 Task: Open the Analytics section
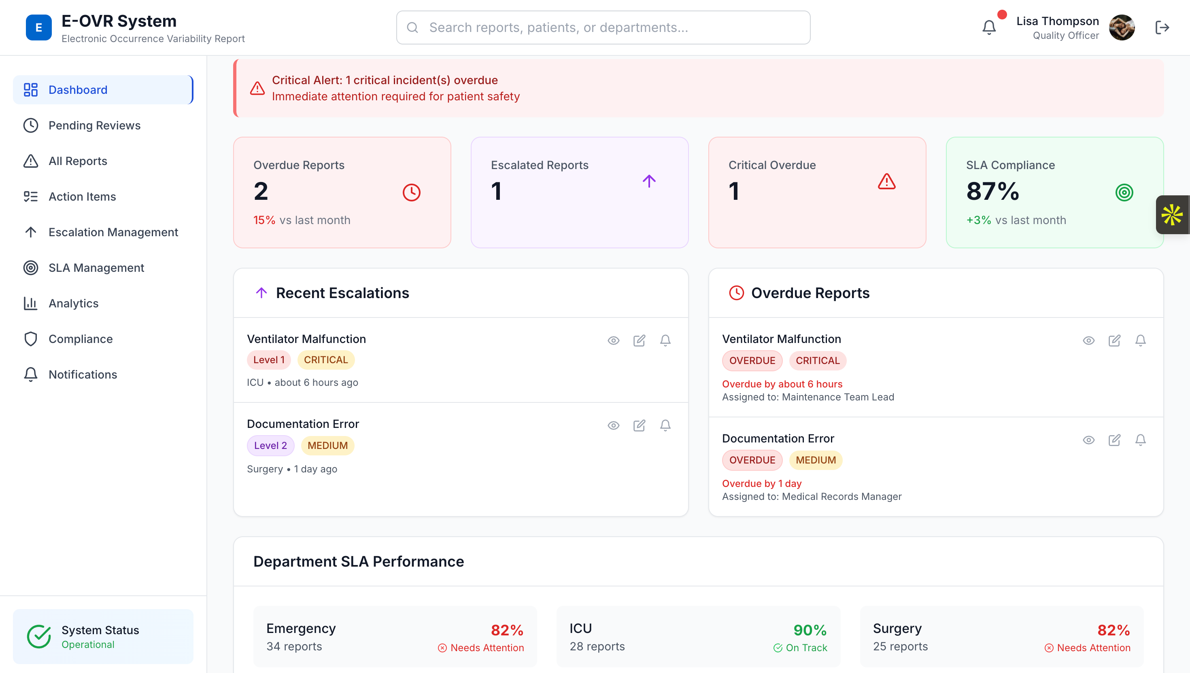(x=74, y=303)
